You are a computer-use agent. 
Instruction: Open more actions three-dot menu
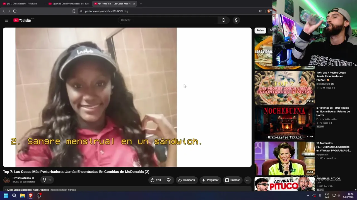pos(248,180)
